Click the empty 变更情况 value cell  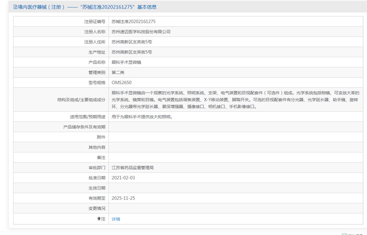coord(235,208)
